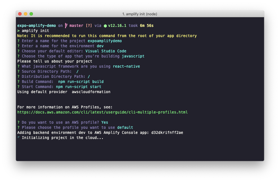Click the app id 'd32dkrifnff2ae'
280x182 pixels.
[x=167, y=133]
